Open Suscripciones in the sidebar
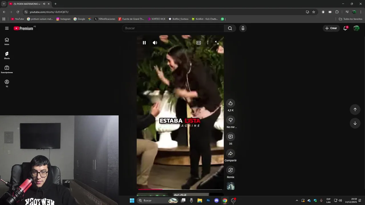Image resolution: width=365 pixels, height=205 pixels. tap(7, 69)
